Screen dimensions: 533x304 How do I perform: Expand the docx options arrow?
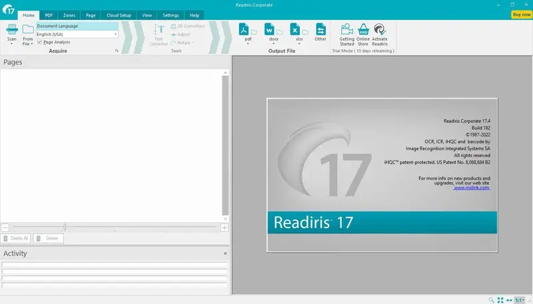pyautogui.click(x=273, y=44)
